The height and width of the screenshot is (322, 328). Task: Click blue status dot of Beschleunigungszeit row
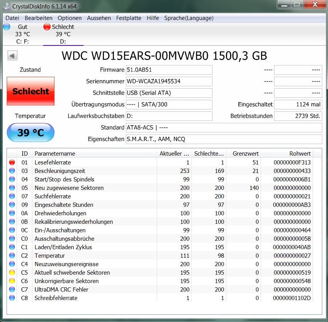pyautogui.click(x=12, y=171)
